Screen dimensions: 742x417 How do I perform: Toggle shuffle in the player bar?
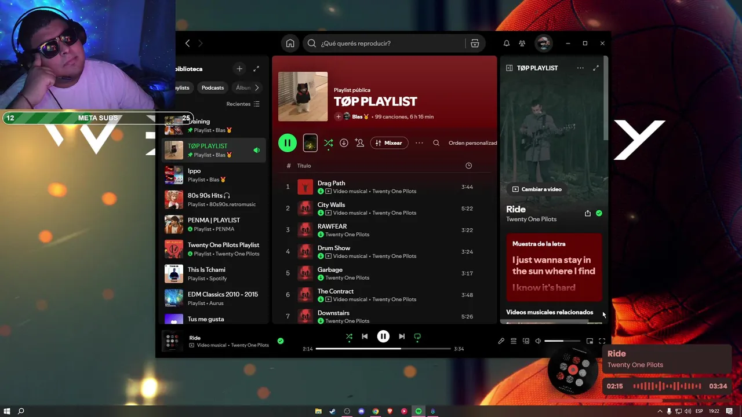tap(349, 336)
